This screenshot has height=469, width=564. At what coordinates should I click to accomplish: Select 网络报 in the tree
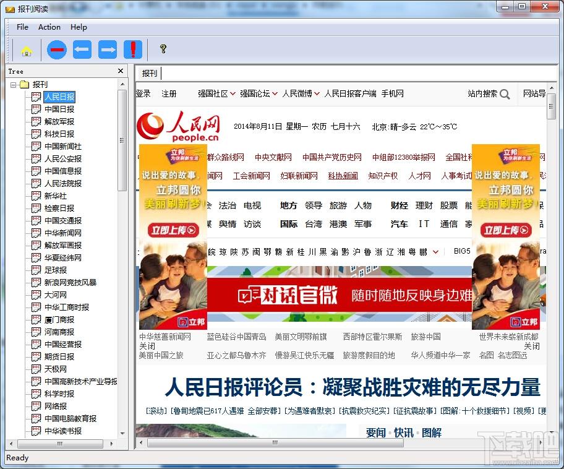pos(56,406)
